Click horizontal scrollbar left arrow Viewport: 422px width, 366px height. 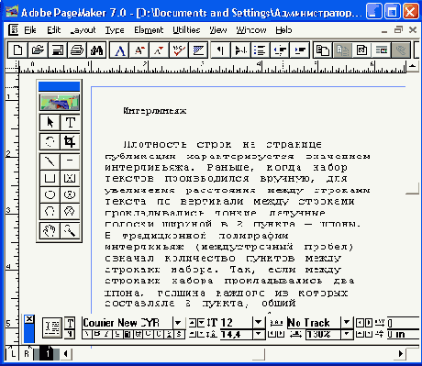tap(65, 354)
